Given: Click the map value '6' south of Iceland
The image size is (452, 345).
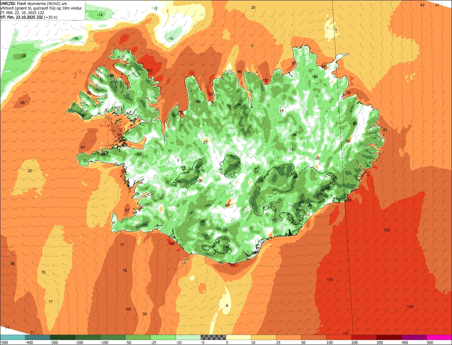Looking at the screenshot, I should pyautogui.click(x=227, y=305).
